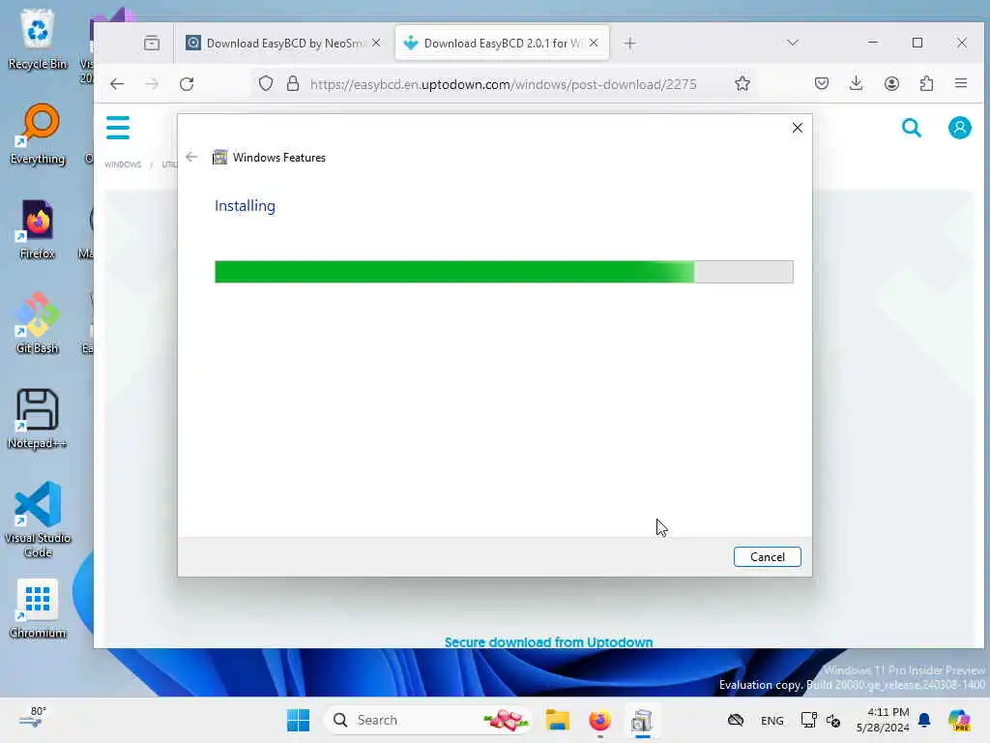The image size is (990, 743).
Task: Launch Visual Studio Code shortcut
Action: pos(38,520)
